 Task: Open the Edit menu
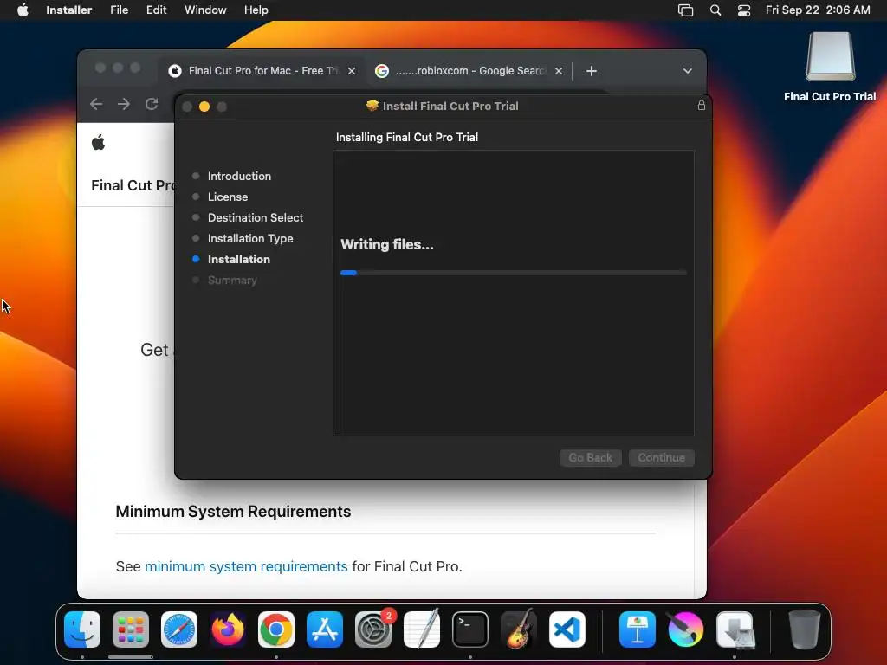(156, 10)
